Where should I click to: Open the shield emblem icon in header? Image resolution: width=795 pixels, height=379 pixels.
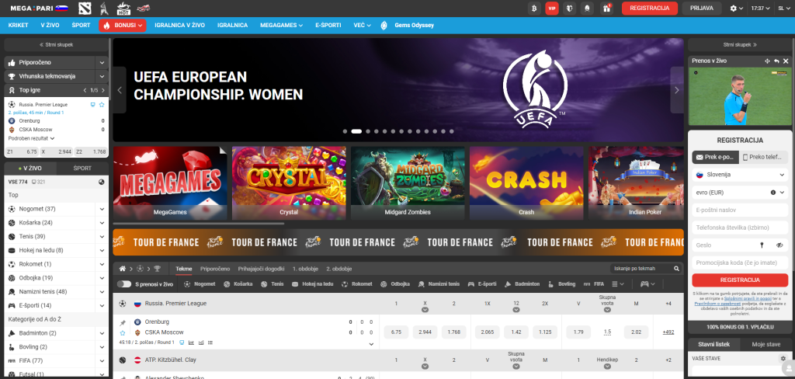click(x=570, y=8)
